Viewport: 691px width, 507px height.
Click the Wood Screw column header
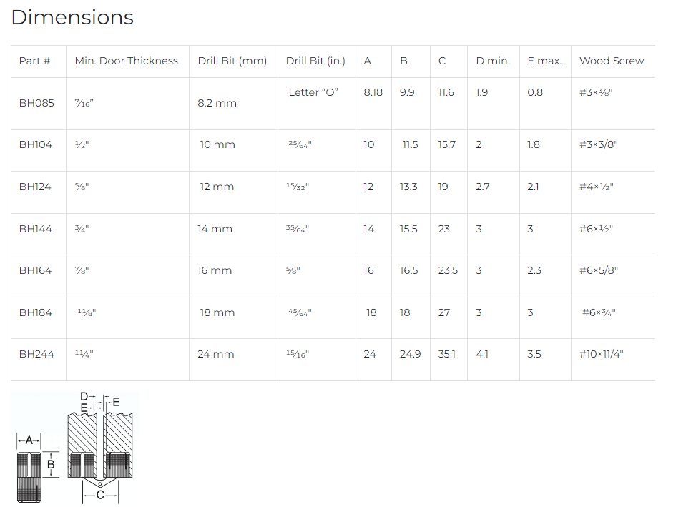pos(612,61)
